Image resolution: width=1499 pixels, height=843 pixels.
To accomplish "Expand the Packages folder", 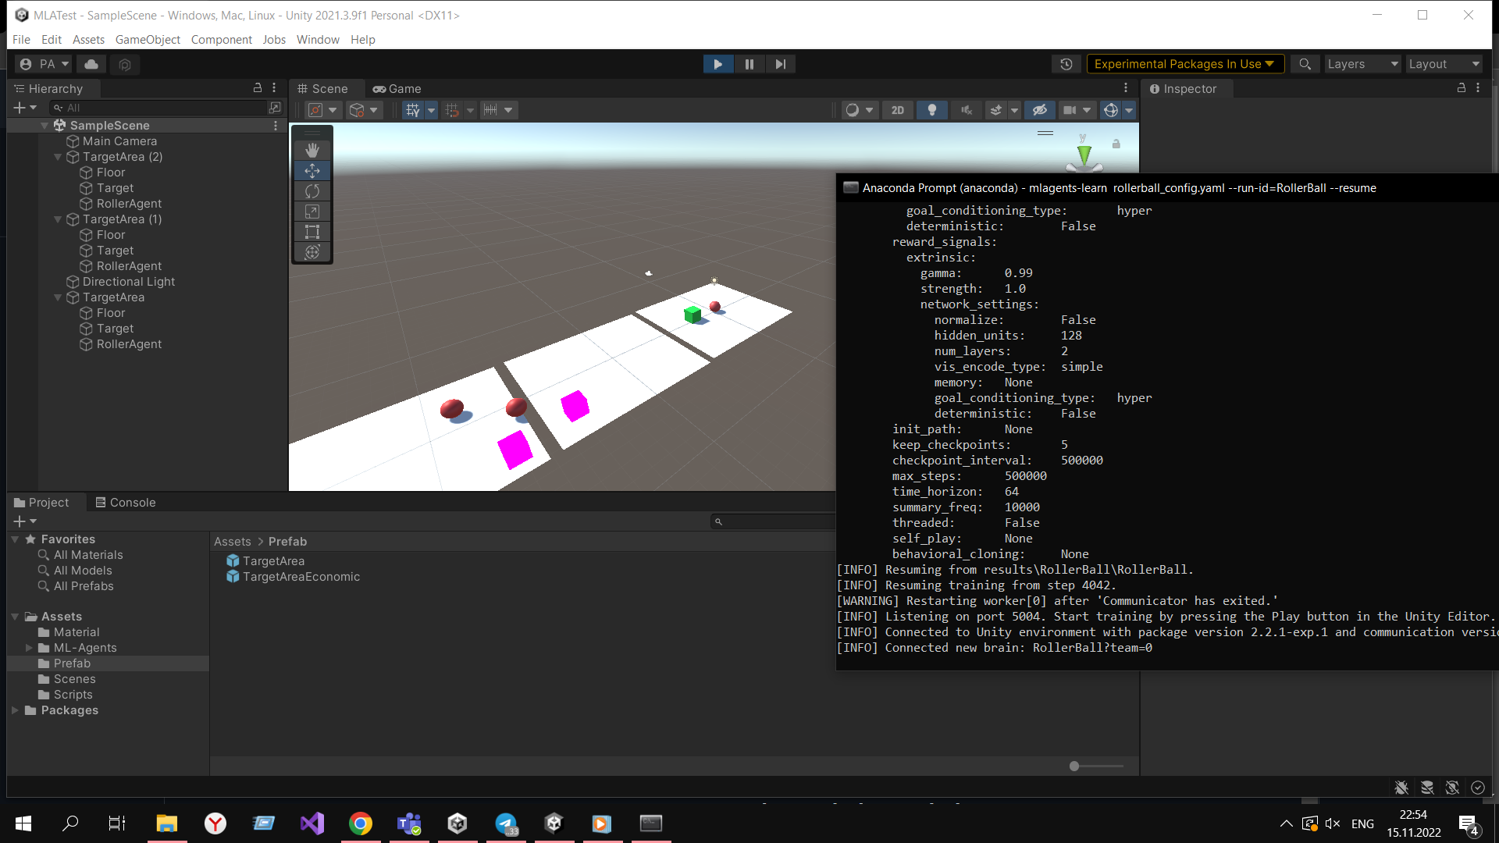I will click(15, 710).
